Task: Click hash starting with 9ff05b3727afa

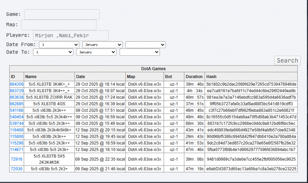Action: point(251,104)
